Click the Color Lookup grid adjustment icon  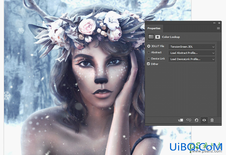[151, 37]
